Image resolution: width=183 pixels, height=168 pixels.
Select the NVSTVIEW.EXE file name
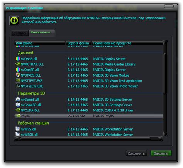click(32, 86)
